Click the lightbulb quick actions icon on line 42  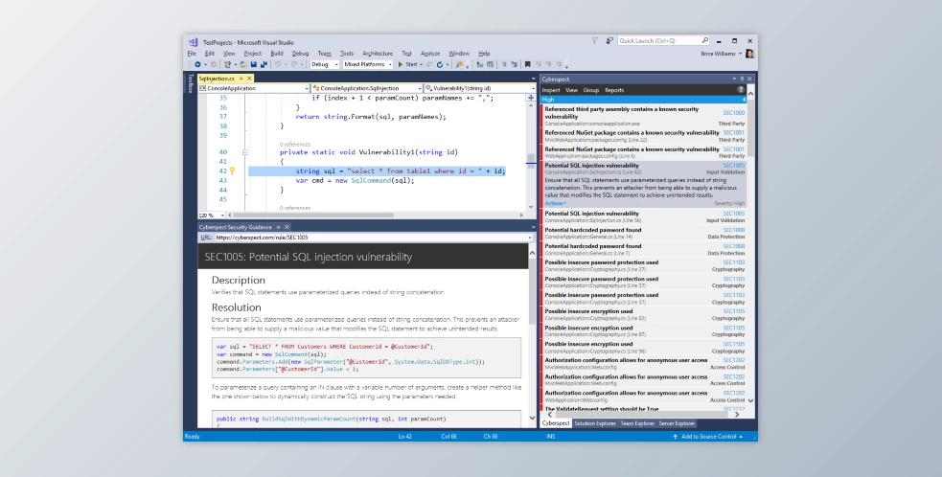(x=232, y=170)
